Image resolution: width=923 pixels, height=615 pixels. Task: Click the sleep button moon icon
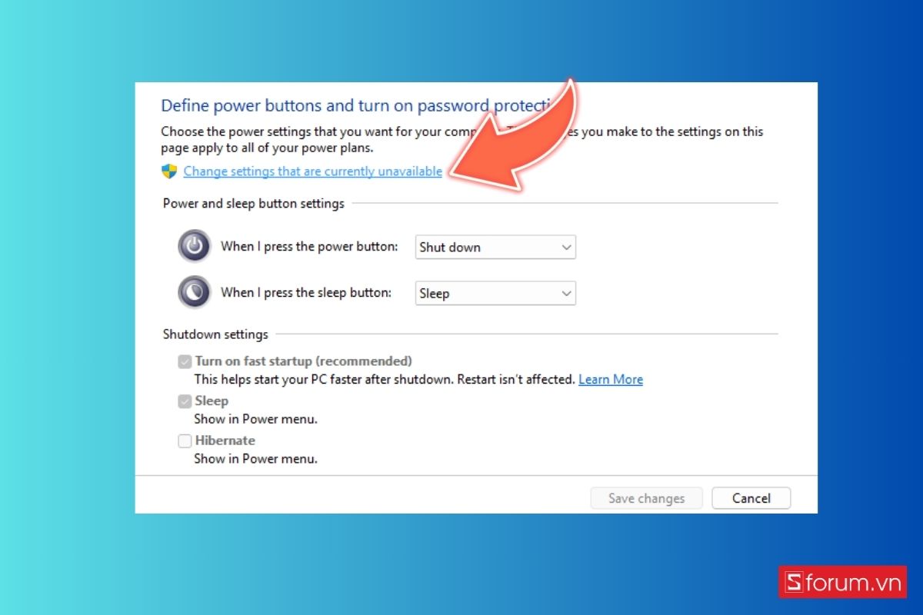pos(195,292)
